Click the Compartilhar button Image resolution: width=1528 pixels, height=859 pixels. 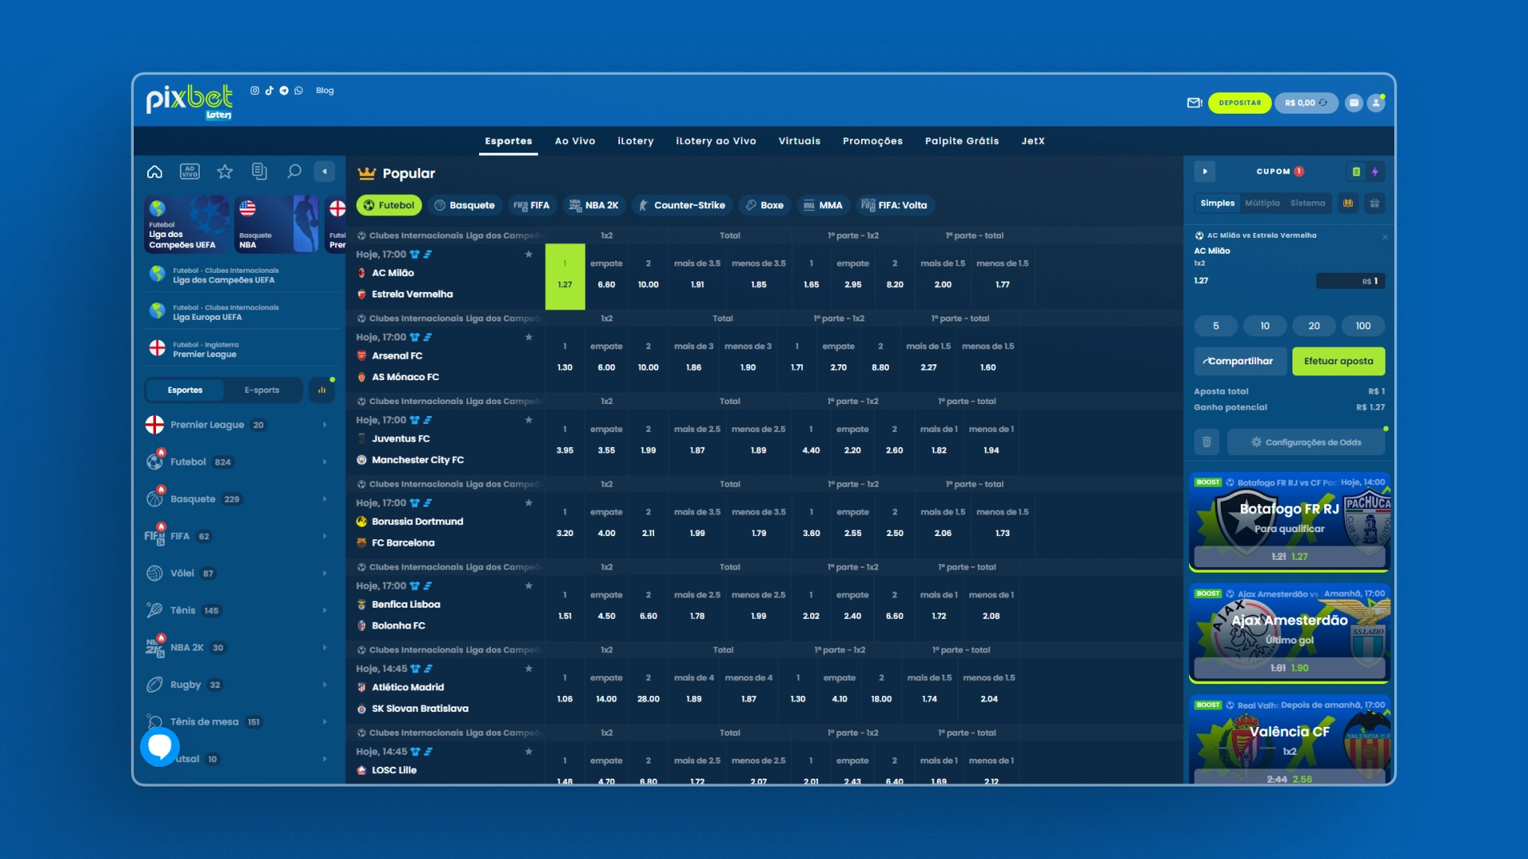tap(1240, 361)
